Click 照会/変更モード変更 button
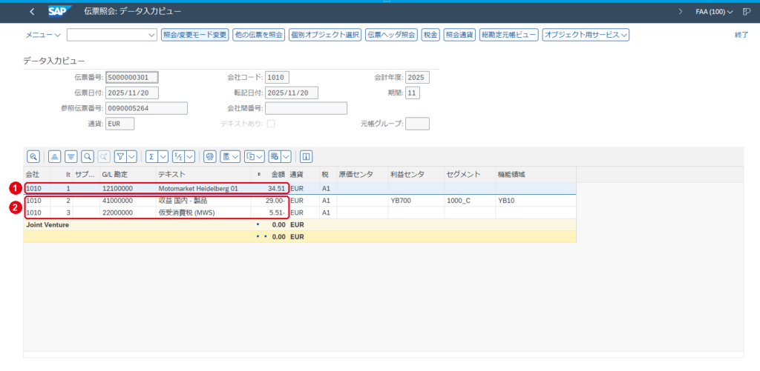 click(195, 35)
